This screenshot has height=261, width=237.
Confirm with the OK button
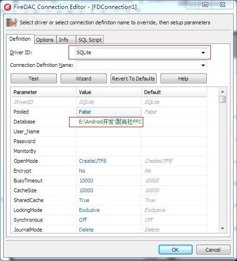pyautogui.click(x=175, y=249)
